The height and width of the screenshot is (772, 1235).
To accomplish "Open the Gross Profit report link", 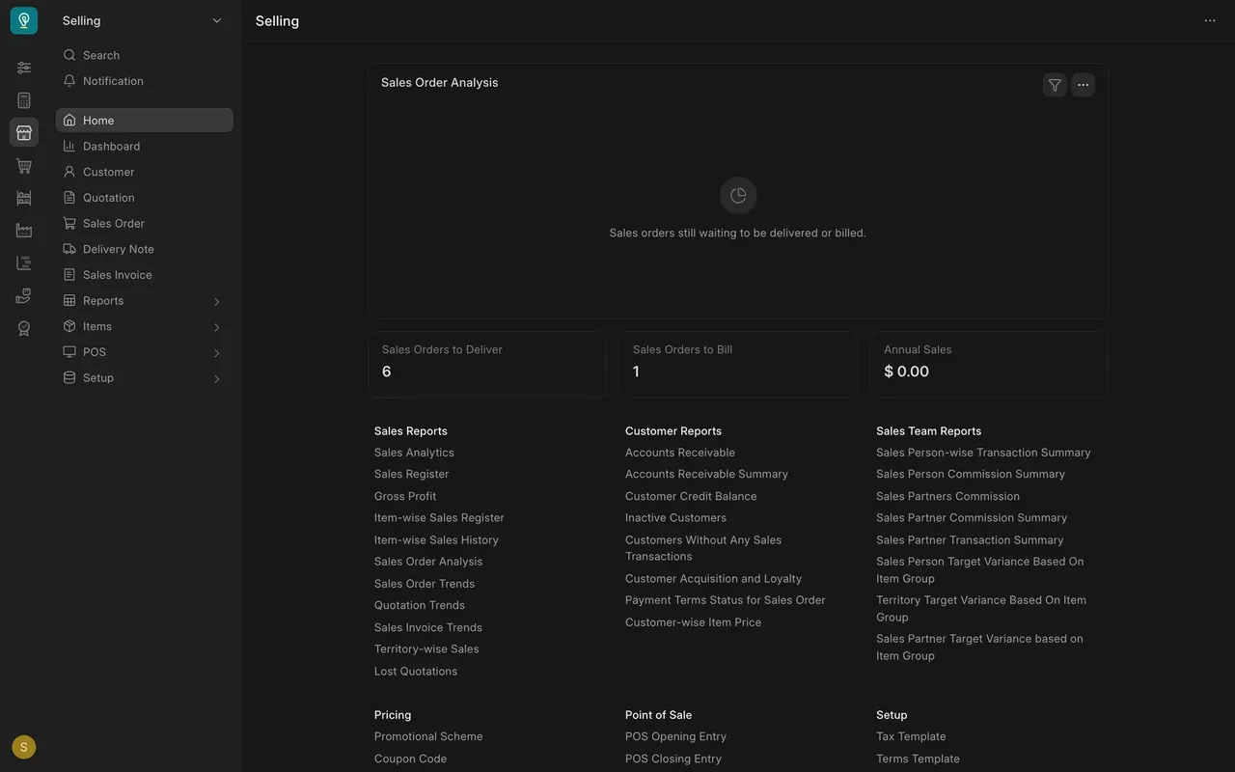I will (x=405, y=496).
